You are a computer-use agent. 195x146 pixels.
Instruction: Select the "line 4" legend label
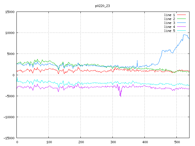(170, 27)
